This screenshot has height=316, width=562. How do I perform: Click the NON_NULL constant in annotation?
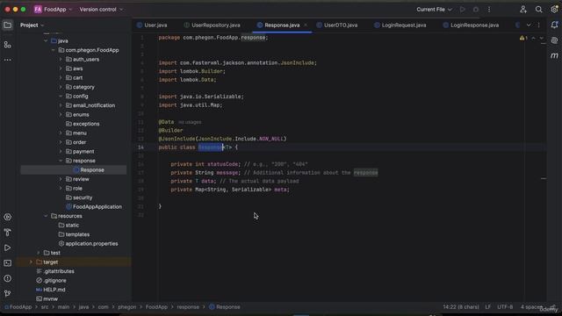271,139
